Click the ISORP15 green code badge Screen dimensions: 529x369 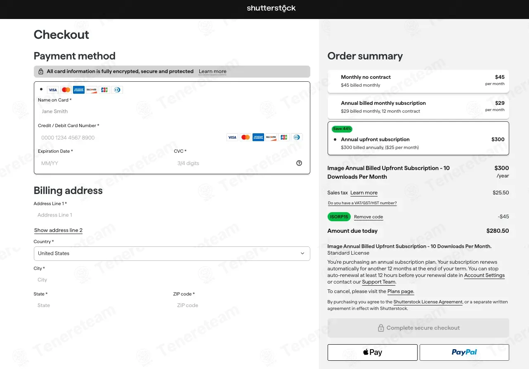pos(339,217)
